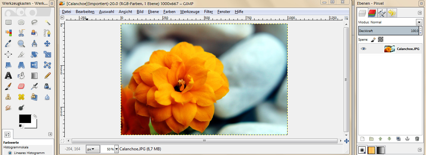Select the Measure compass tool
The height and width of the screenshot is (155, 426).
pos(34,44)
